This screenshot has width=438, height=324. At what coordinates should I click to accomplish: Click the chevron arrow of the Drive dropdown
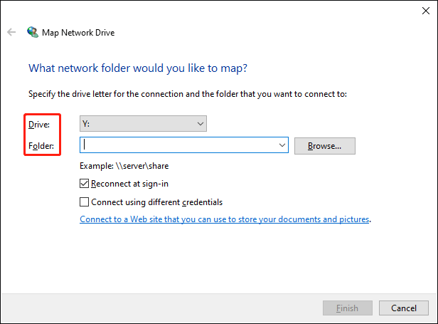[199, 124]
